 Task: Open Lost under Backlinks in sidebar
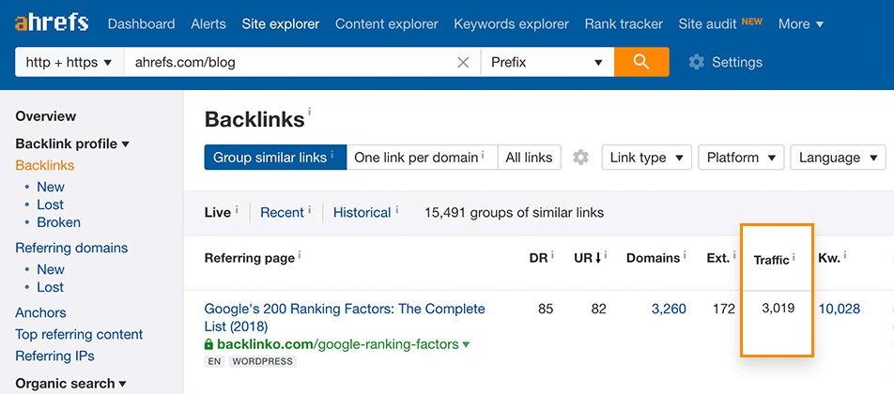[50, 205]
